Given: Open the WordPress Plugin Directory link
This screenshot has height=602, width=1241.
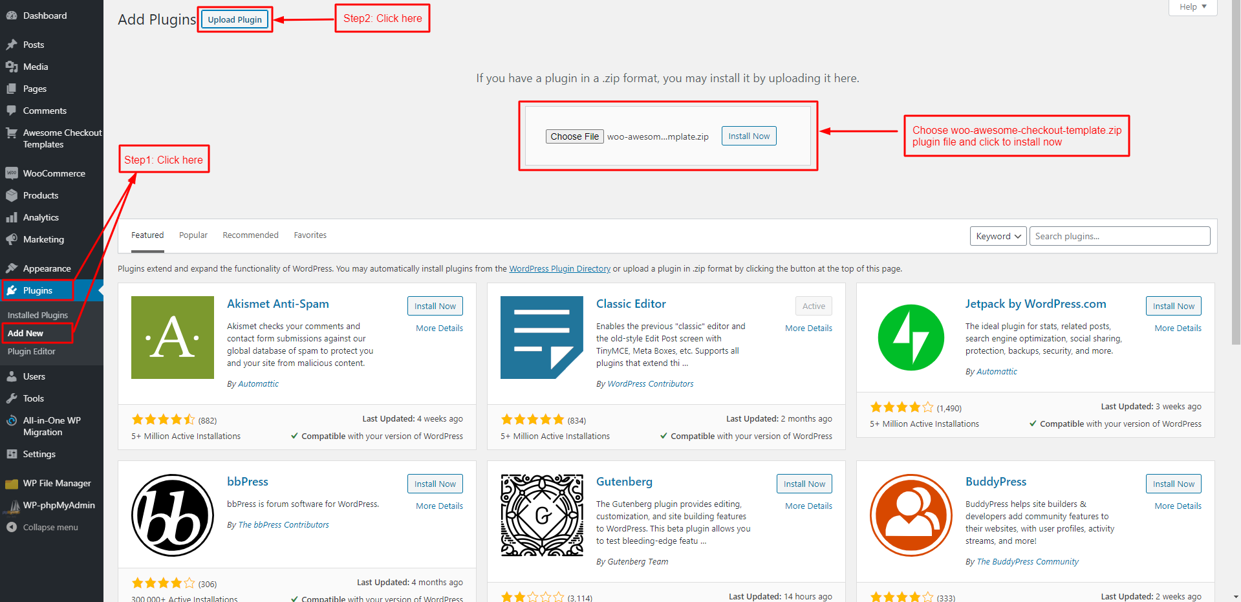Looking at the screenshot, I should (559, 268).
